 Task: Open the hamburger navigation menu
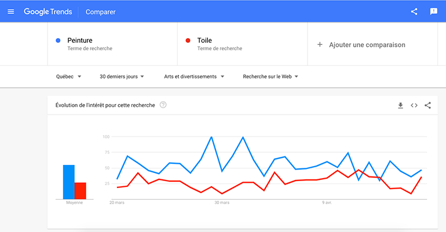pyautogui.click(x=10, y=12)
